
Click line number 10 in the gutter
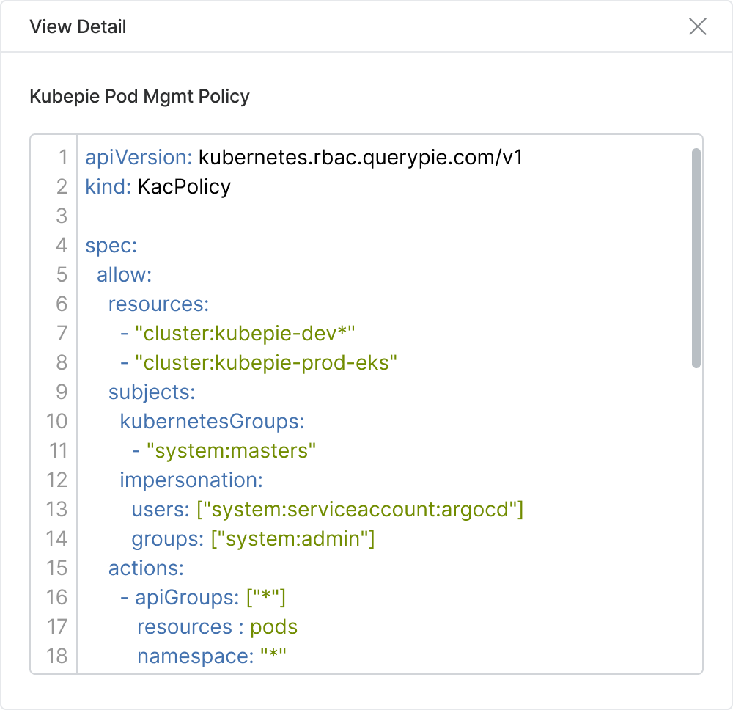tap(57, 422)
